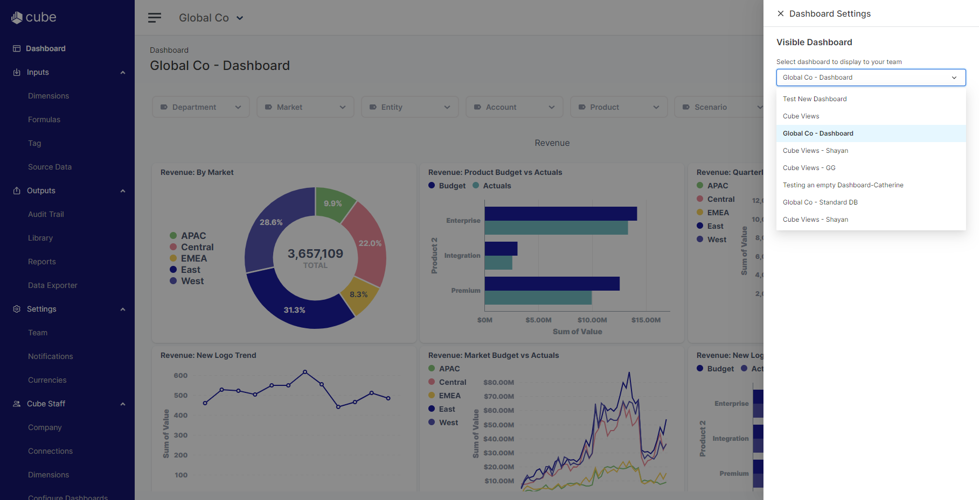Collapse the Cube Staff section chevron
The image size is (979, 500).
pyautogui.click(x=123, y=404)
